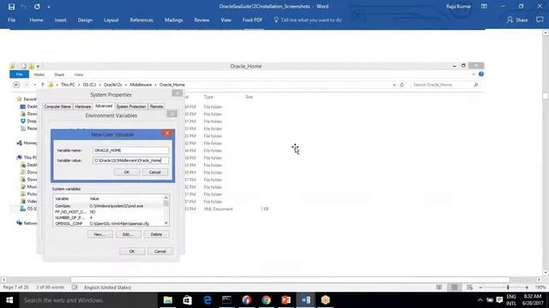Click the Share button in Word
Viewport: 549px width, 308px height.
(x=517, y=20)
